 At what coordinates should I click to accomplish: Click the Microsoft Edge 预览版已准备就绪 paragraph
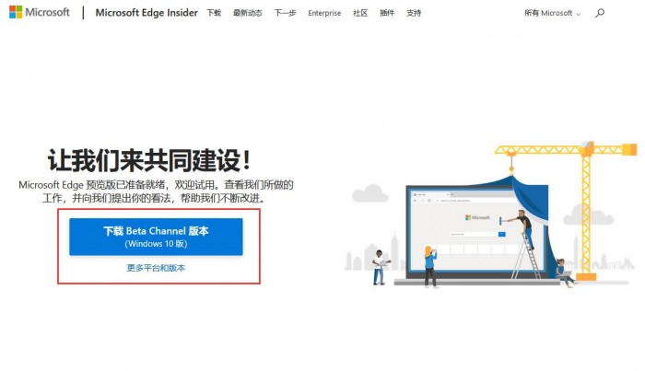coord(156,191)
